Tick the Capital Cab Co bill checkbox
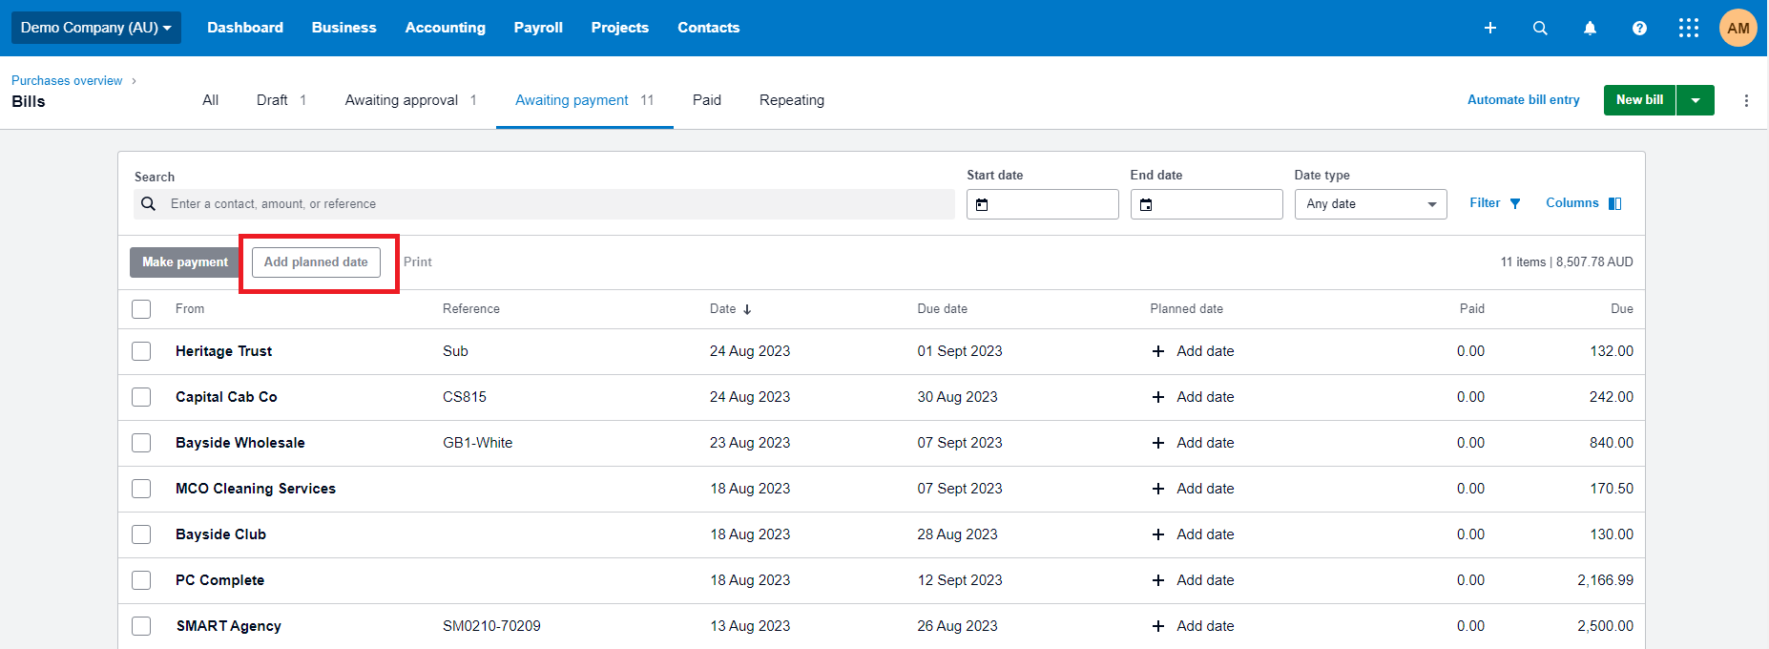Viewport: 1769px width, 649px height. (141, 397)
